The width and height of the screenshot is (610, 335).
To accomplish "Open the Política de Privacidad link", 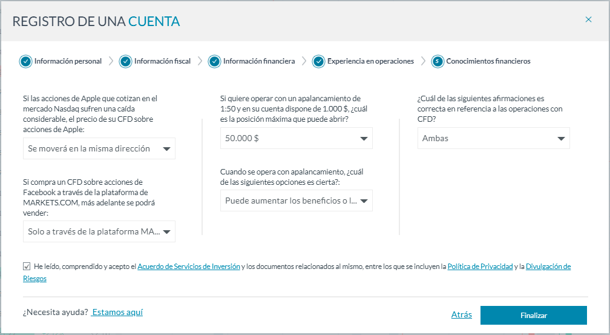I will click(480, 267).
